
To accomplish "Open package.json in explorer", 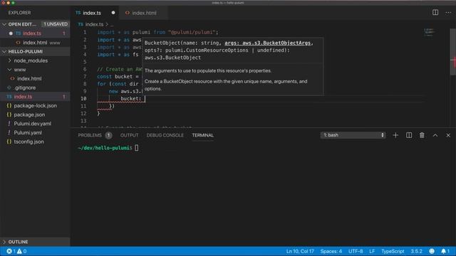I will pos(29,114).
